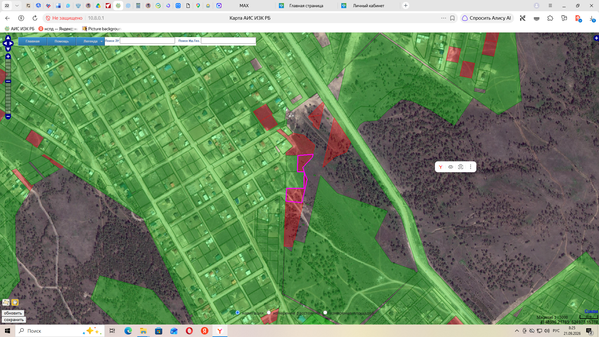Pan the map right with the east arrow
599x337 pixels.
[x=12, y=43]
